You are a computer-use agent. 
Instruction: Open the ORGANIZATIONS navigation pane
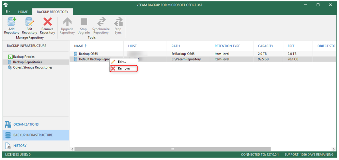click(x=26, y=124)
